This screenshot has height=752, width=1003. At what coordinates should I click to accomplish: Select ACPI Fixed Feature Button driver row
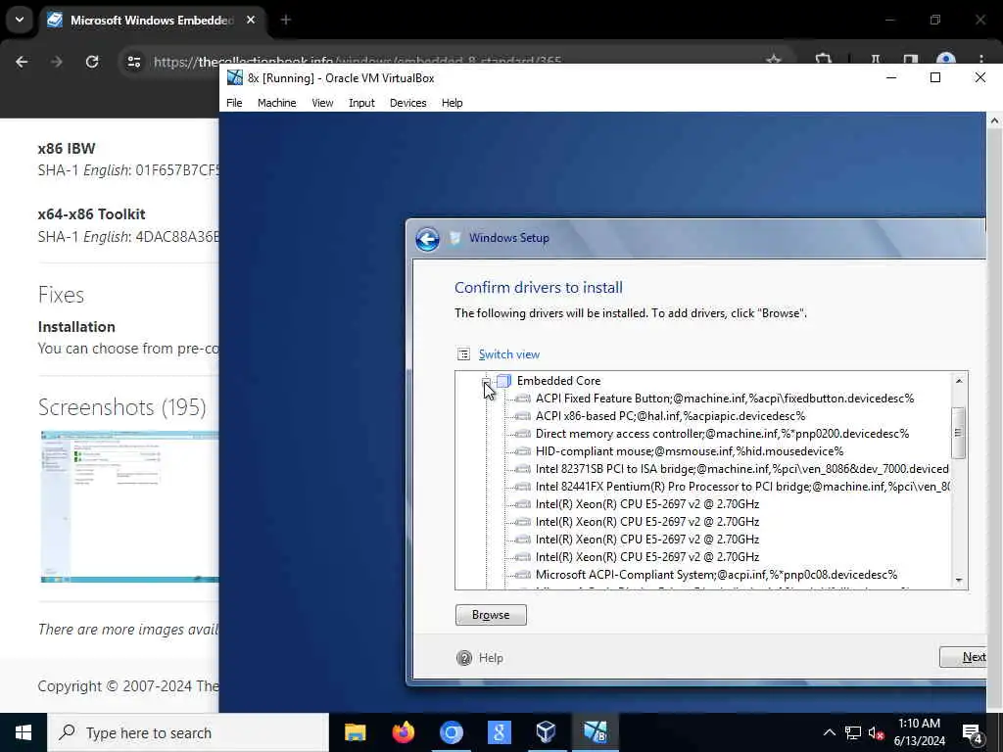tap(725, 399)
